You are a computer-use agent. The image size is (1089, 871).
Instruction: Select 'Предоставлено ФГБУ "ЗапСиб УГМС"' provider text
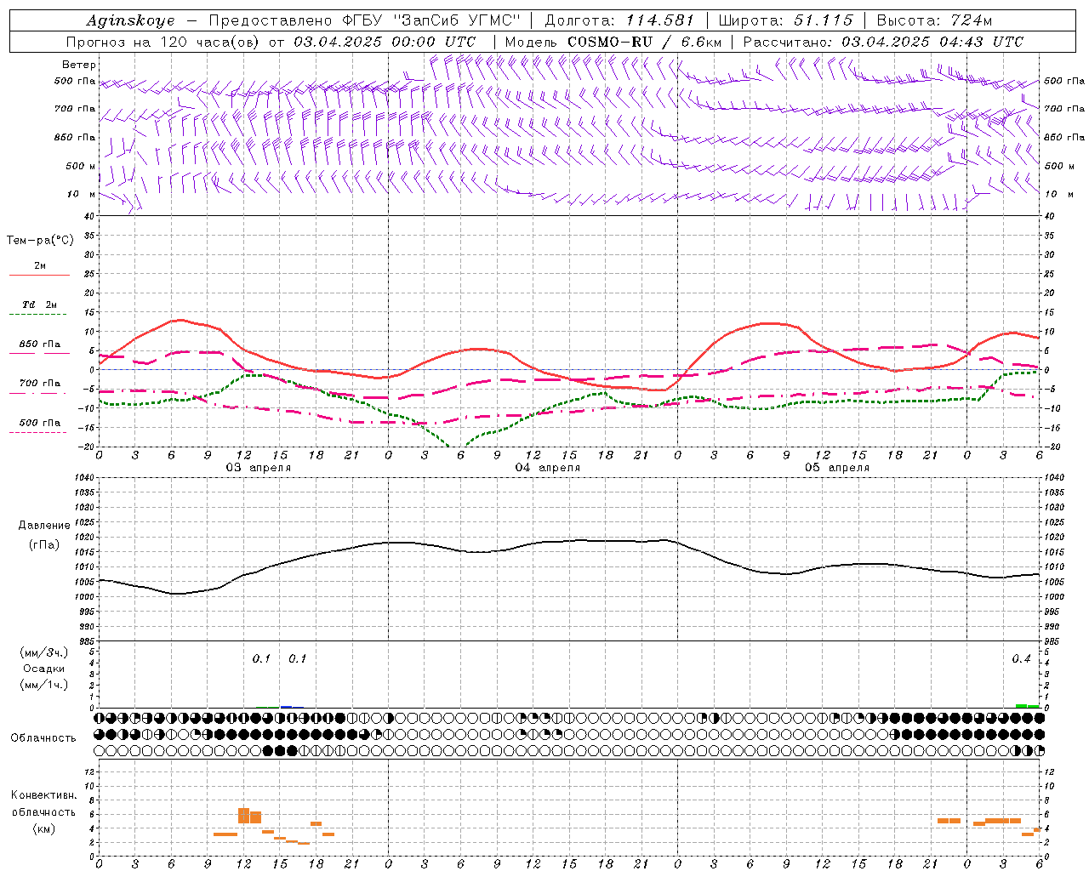coord(364,20)
